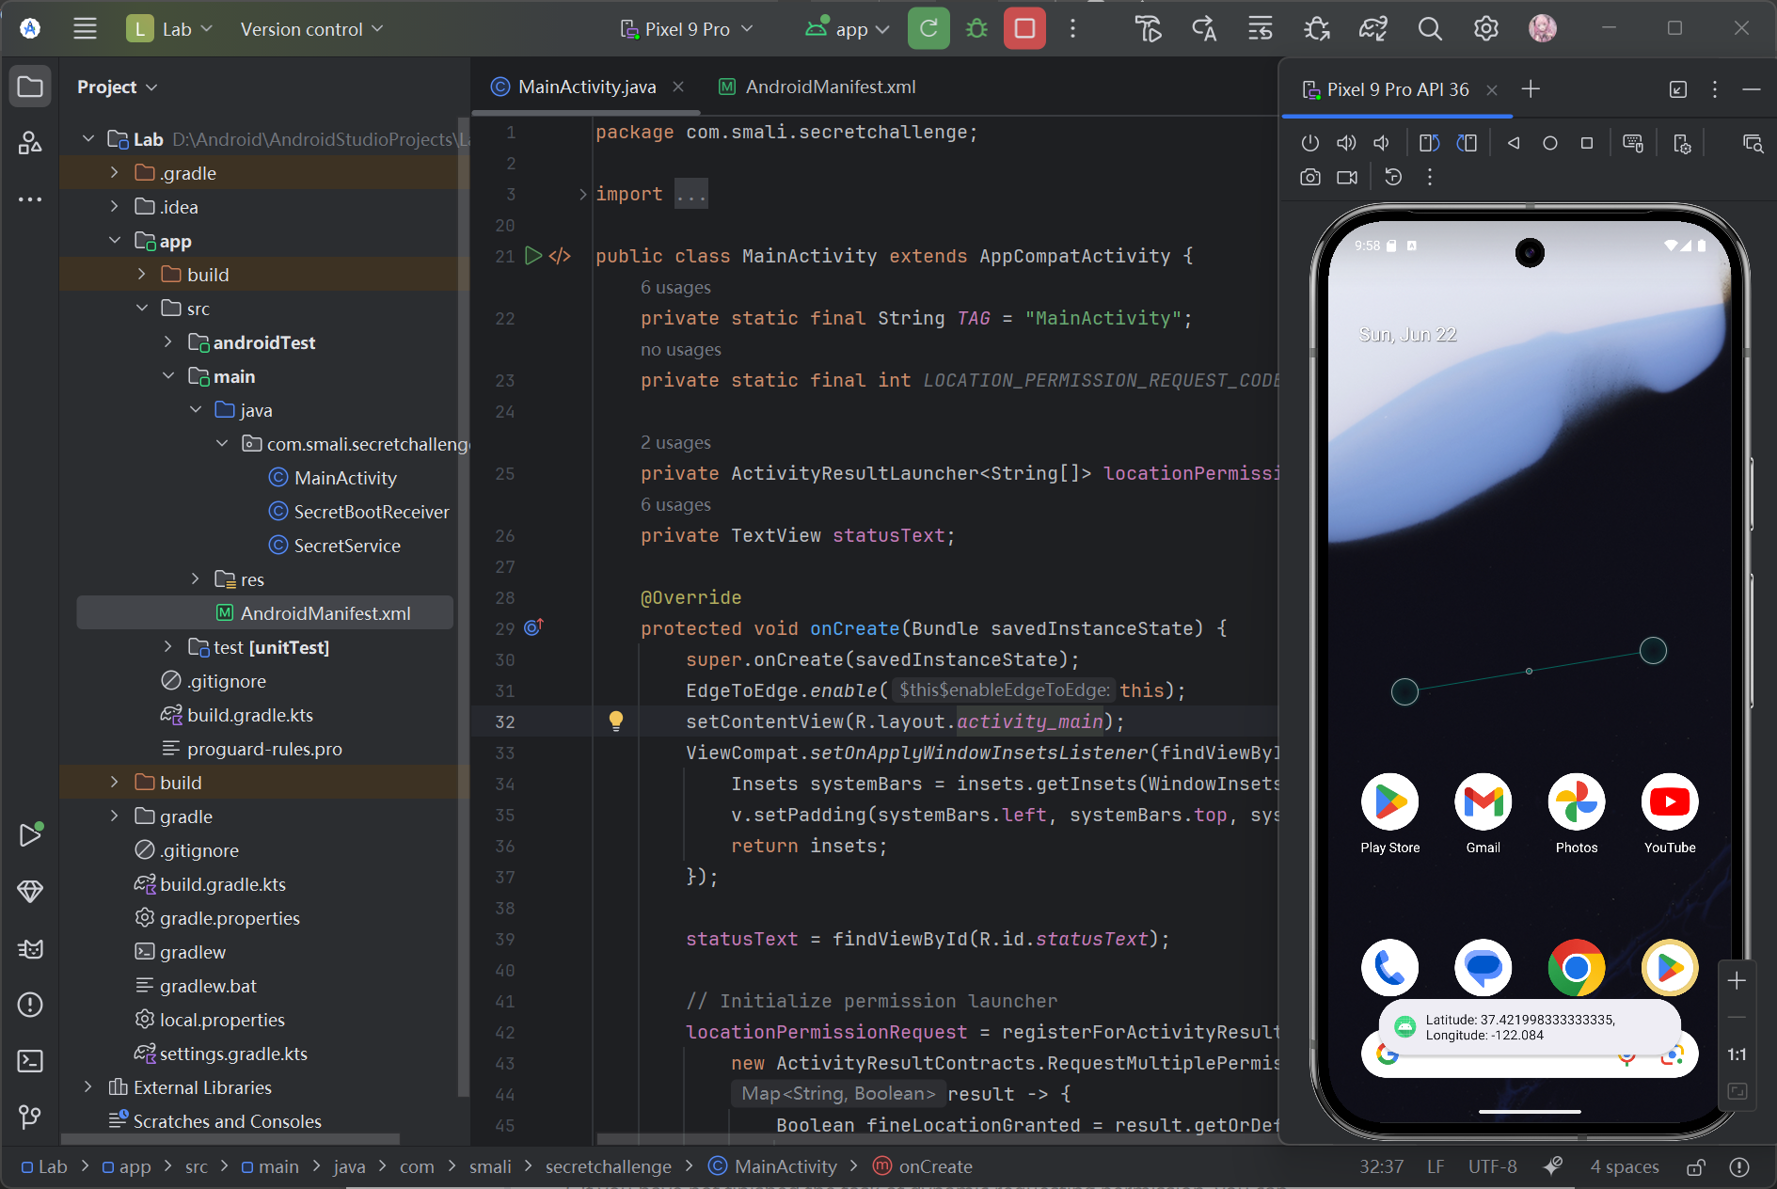Take emulator screenshot with camera icon
The height and width of the screenshot is (1189, 1777).
pos(1309,177)
